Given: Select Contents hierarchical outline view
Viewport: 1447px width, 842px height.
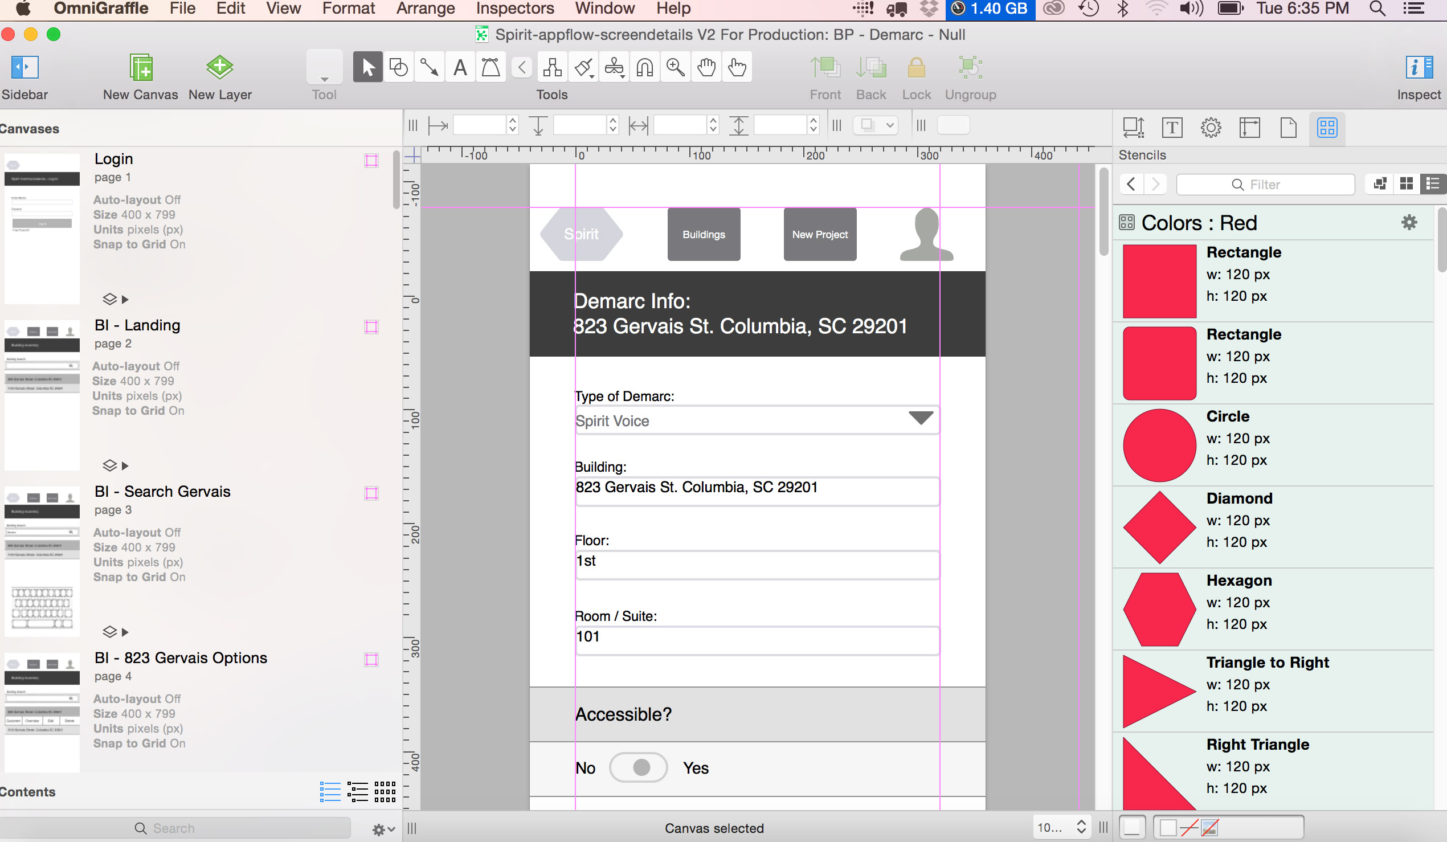Looking at the screenshot, I should point(358,792).
